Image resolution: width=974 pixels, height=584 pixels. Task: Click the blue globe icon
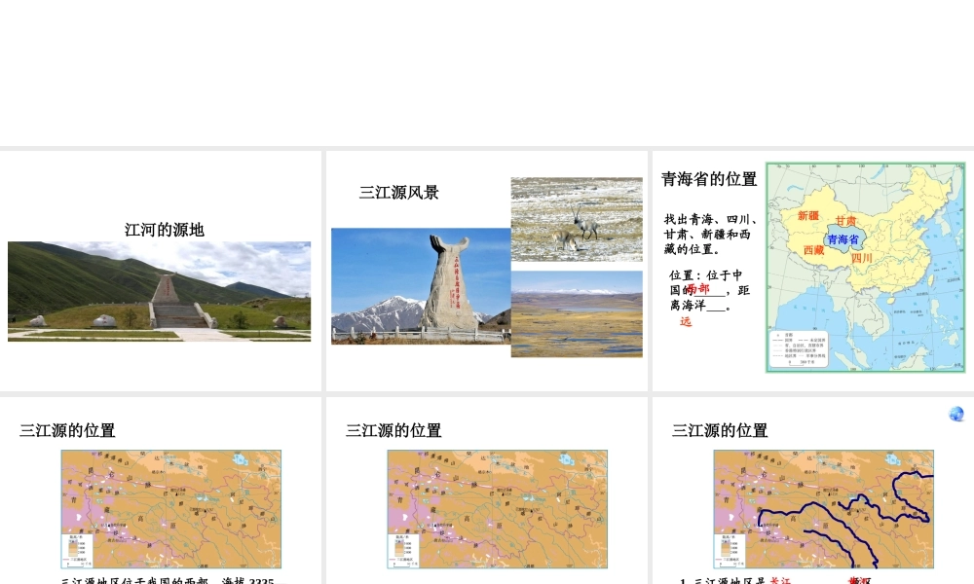[x=956, y=414]
